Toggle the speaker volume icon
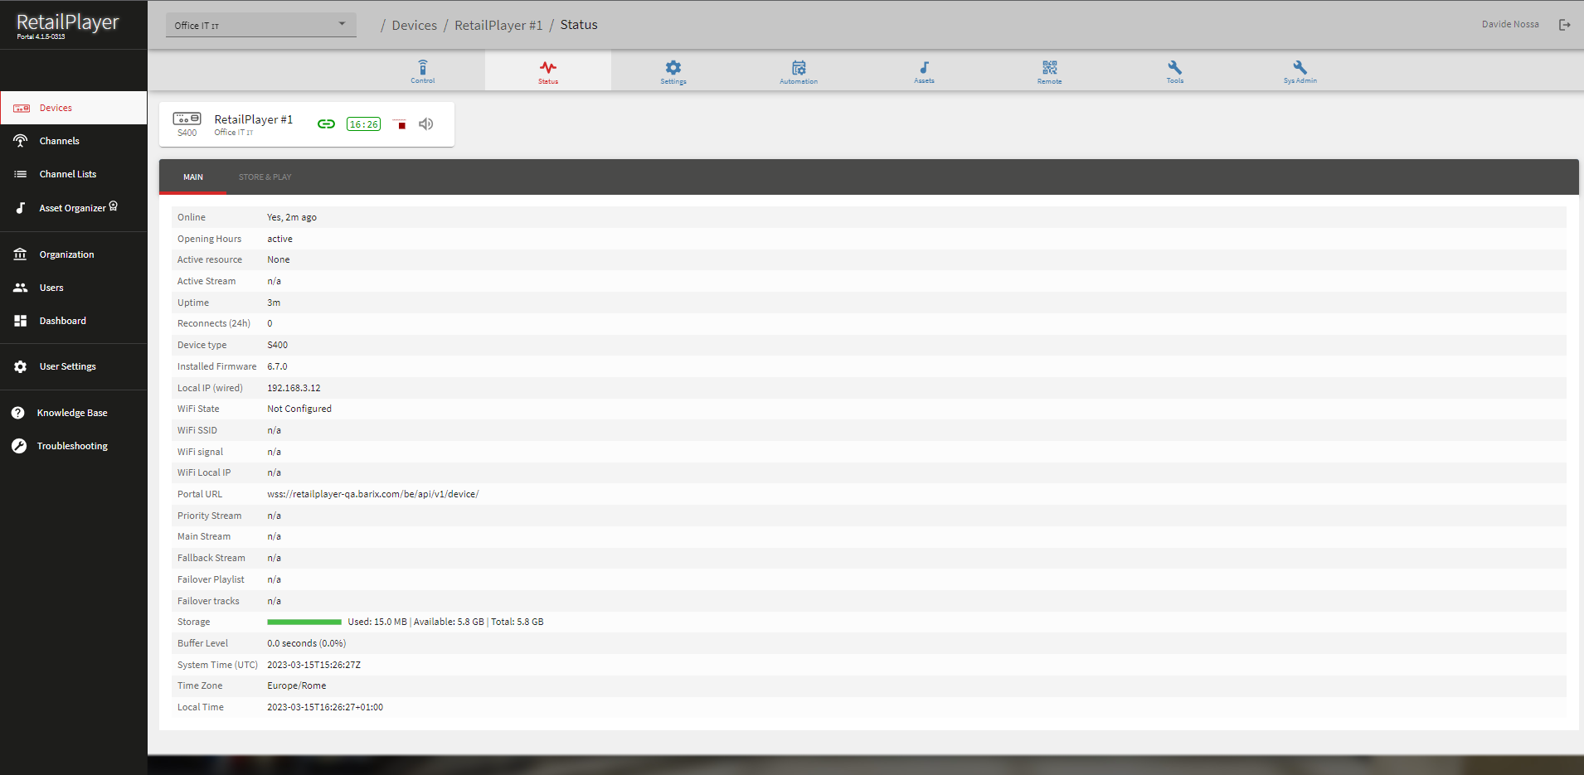The image size is (1584, 775). (x=426, y=124)
